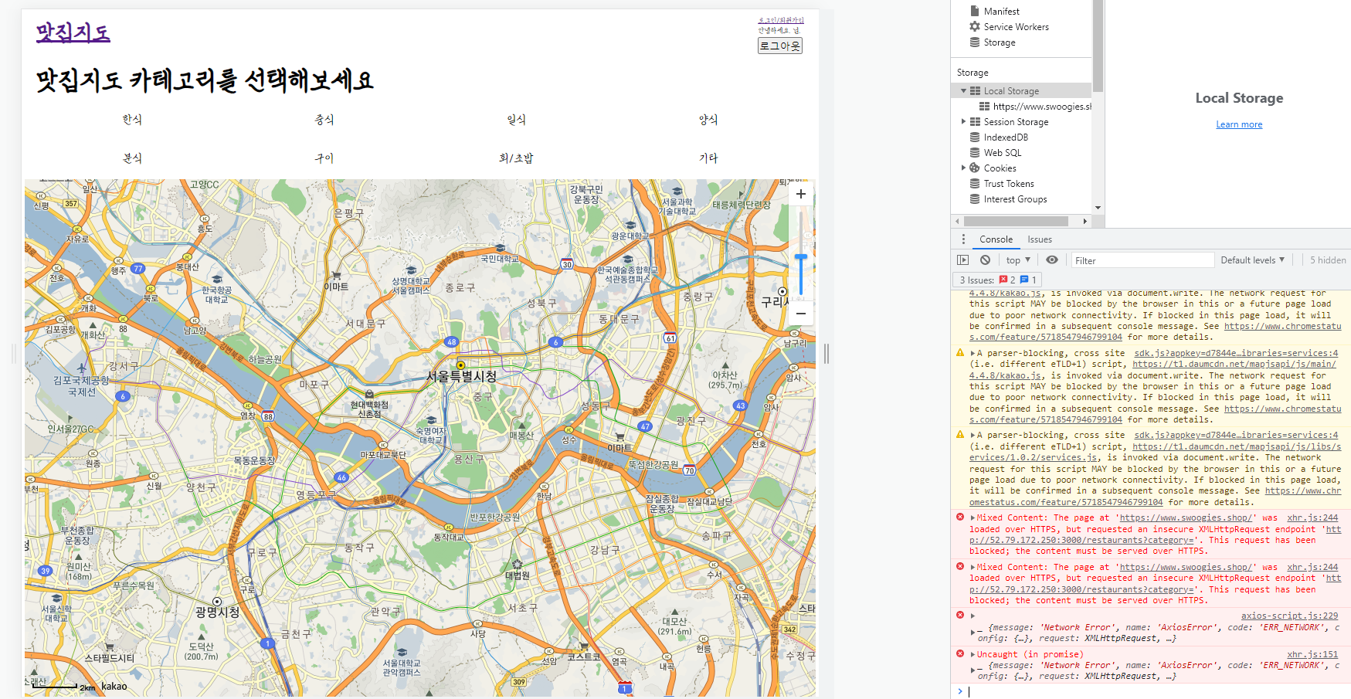
Task: Zoom out the map with minus button
Action: (801, 313)
